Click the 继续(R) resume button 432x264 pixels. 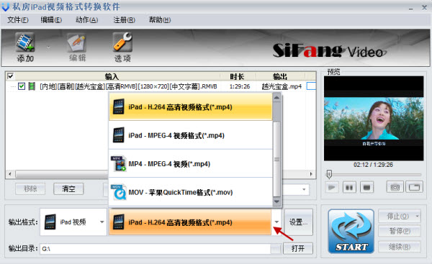coord(400,247)
